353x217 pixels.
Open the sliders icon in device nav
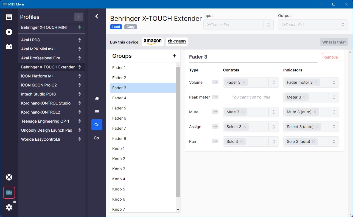click(97, 112)
